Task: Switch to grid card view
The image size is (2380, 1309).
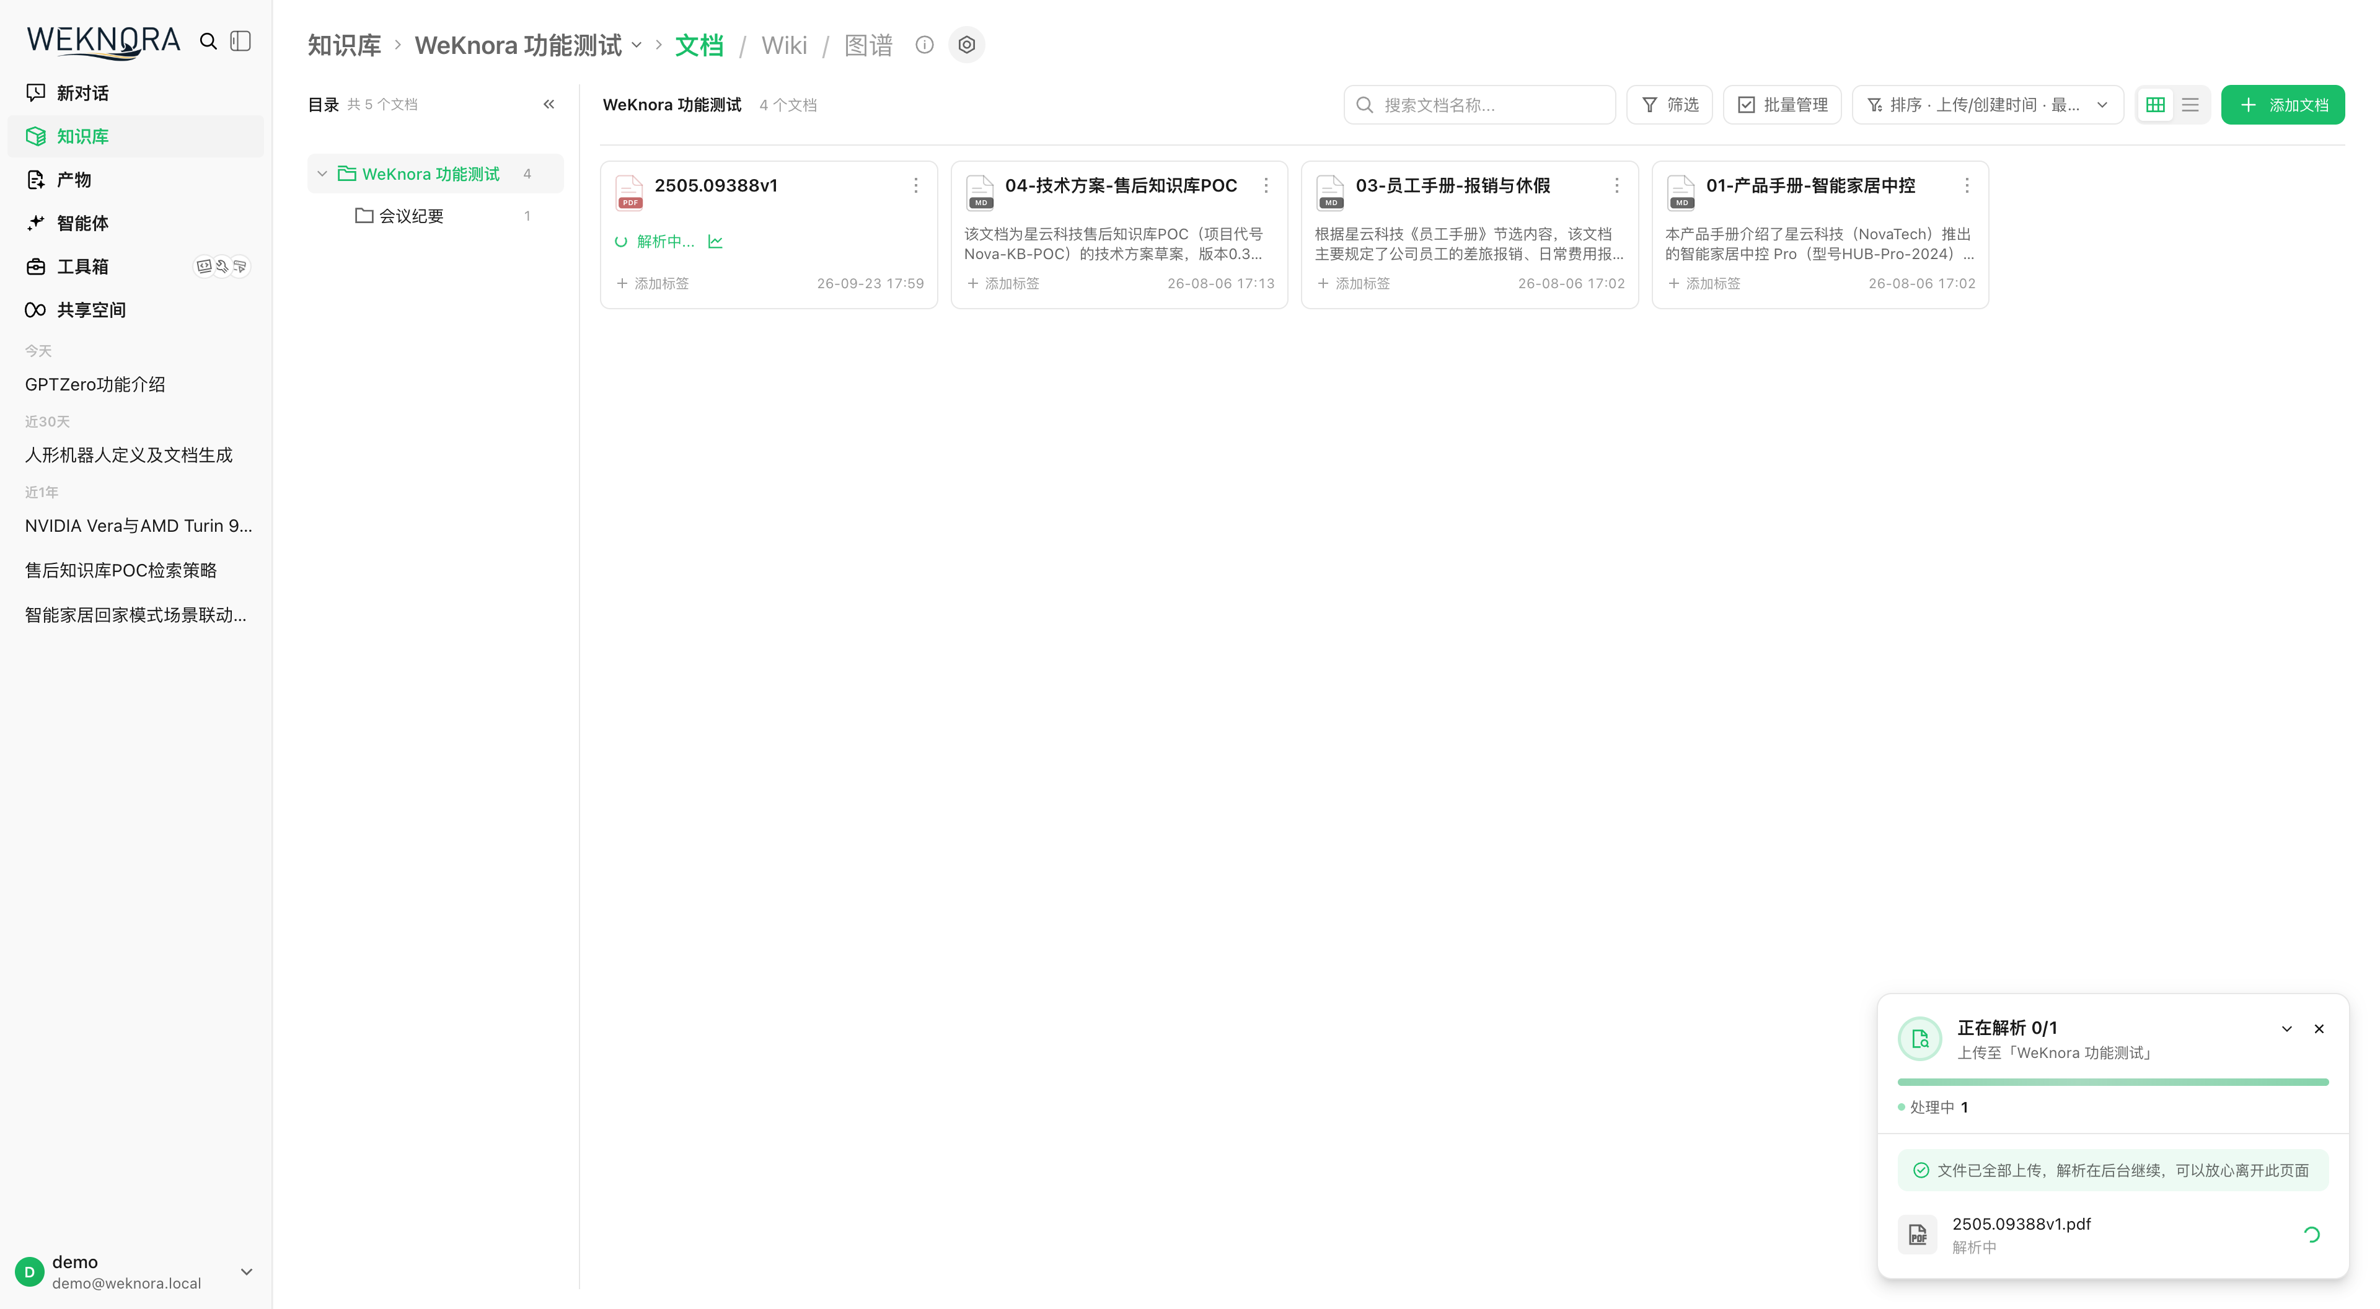Action: 2156,104
